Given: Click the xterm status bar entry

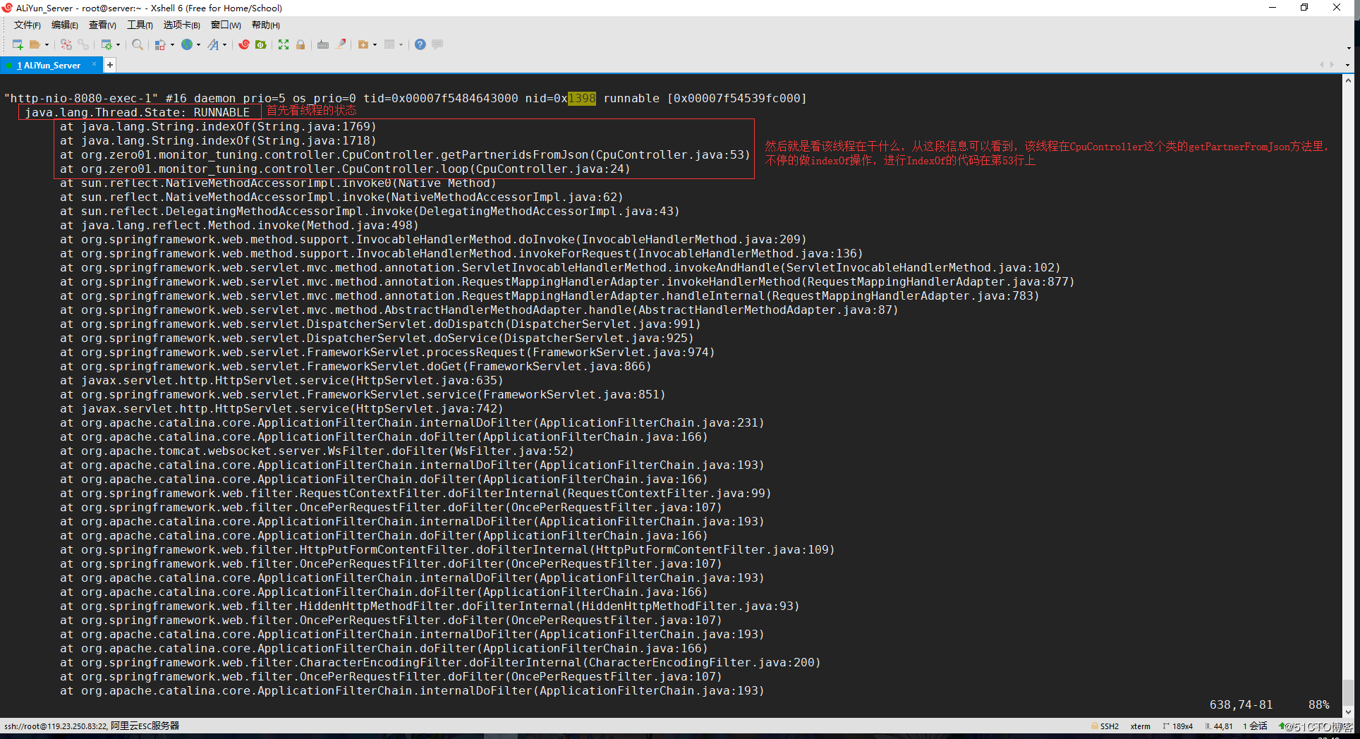Looking at the screenshot, I should (x=1140, y=726).
